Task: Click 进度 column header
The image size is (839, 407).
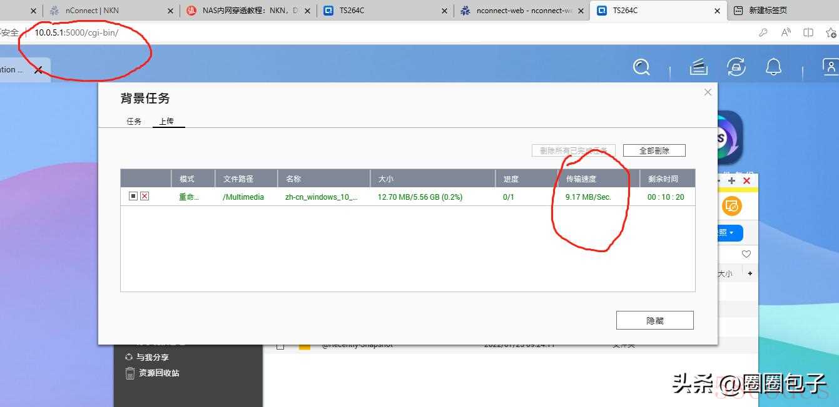Action: pos(526,179)
